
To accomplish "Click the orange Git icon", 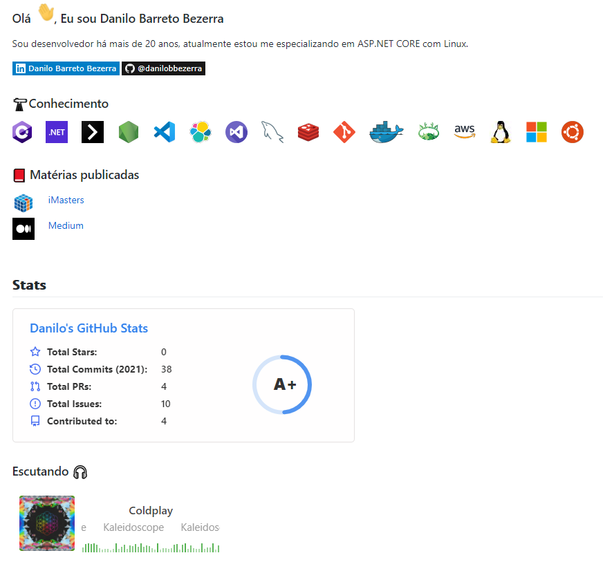I will click(344, 132).
